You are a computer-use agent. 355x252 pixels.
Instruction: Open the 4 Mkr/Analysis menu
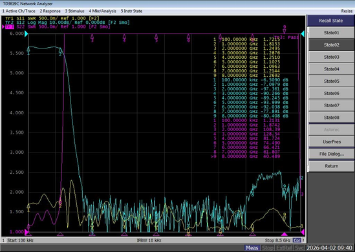[x=103, y=11]
